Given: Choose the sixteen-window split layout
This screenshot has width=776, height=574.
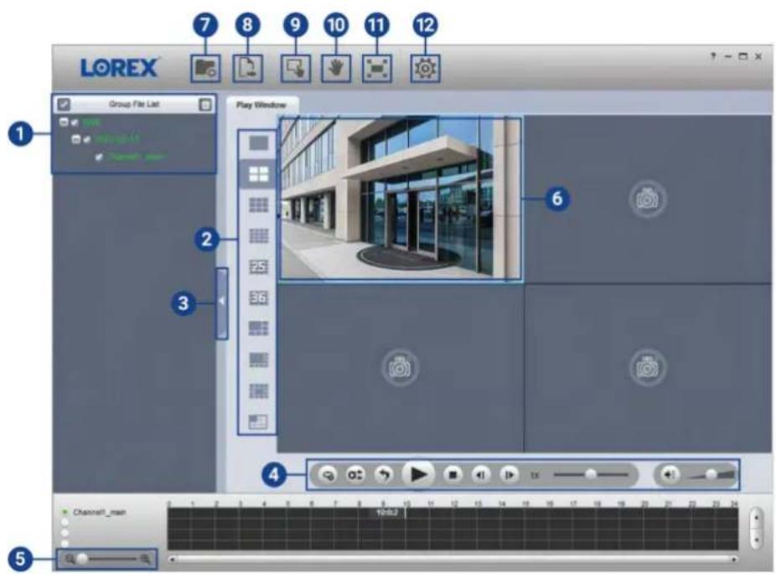Looking at the screenshot, I should click(x=258, y=235).
